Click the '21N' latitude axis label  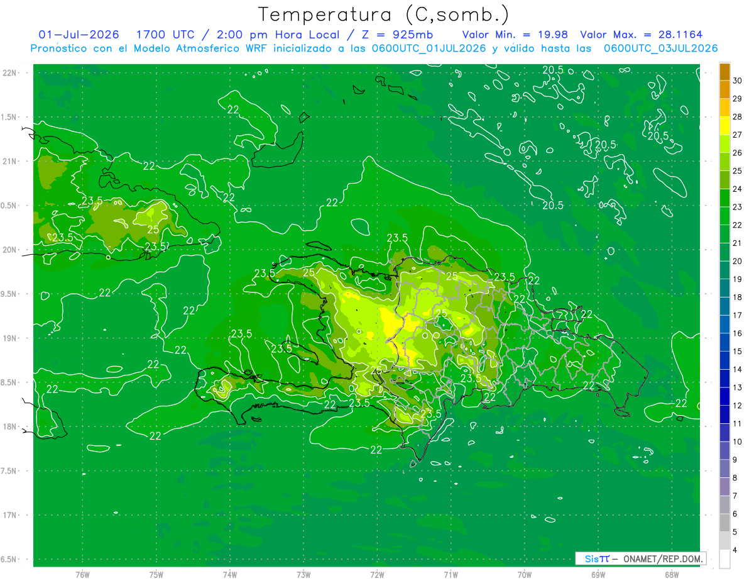pos(9,162)
